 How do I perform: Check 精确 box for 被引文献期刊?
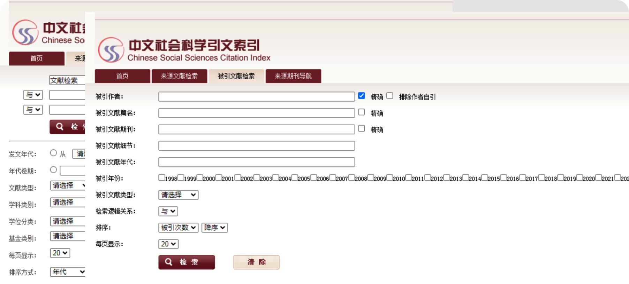pos(362,128)
